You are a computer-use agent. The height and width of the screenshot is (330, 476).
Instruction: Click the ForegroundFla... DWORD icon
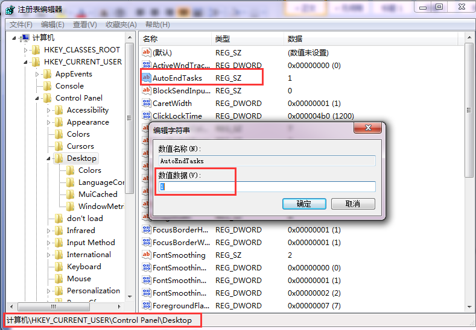[x=147, y=305]
